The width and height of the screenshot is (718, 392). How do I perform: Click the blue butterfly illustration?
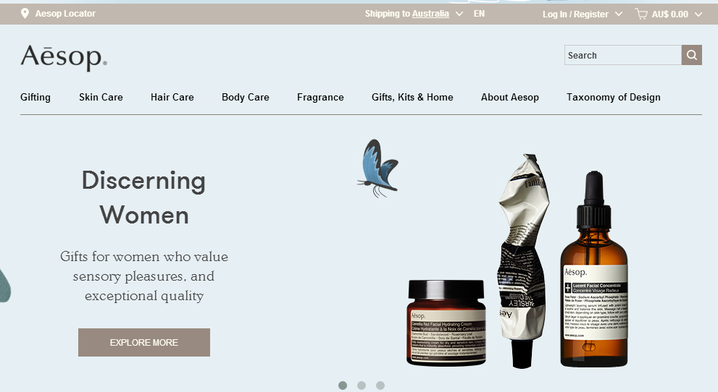pyautogui.click(x=378, y=169)
